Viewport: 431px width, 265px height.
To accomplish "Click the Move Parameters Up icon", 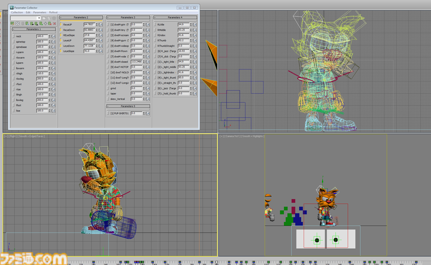I will tap(37, 24).
